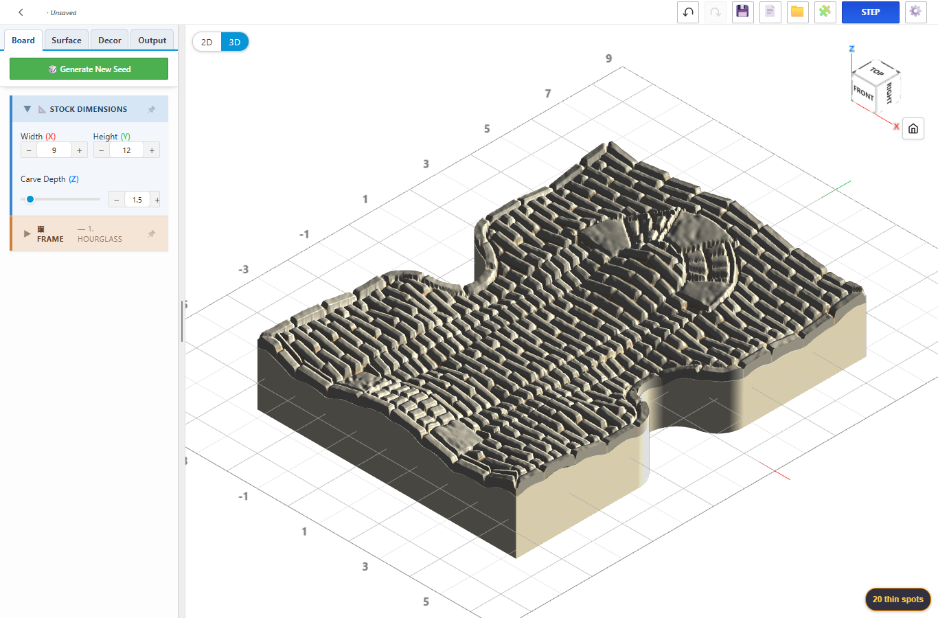Export using the STEP button

coord(871,12)
